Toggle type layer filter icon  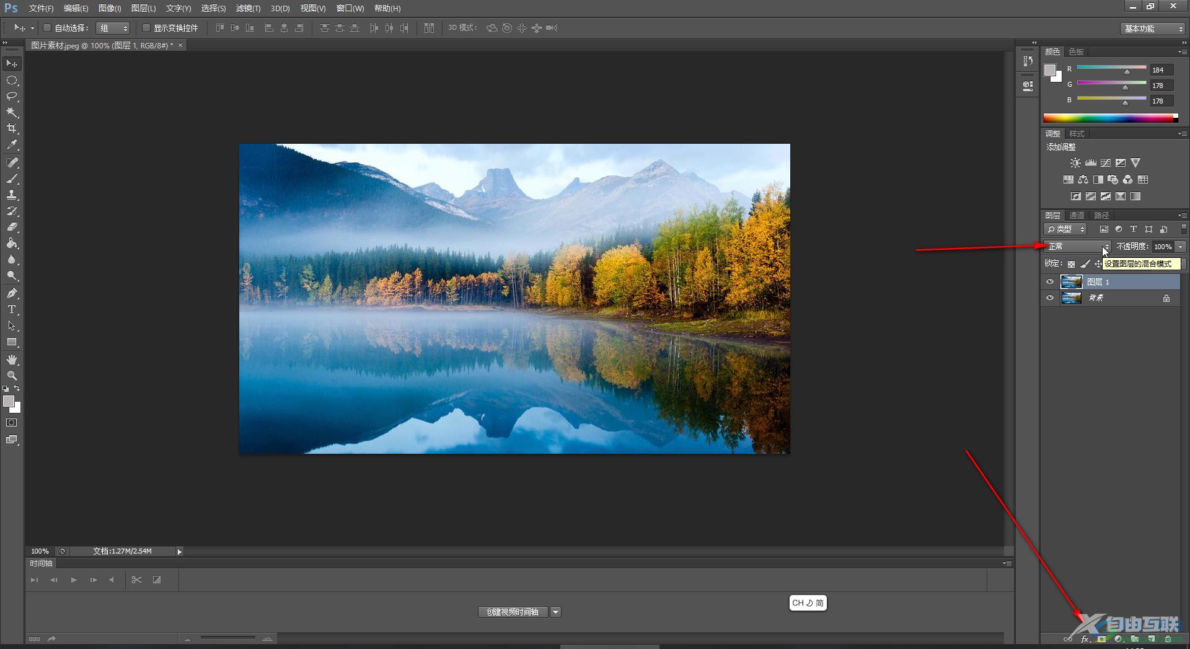click(x=1134, y=229)
